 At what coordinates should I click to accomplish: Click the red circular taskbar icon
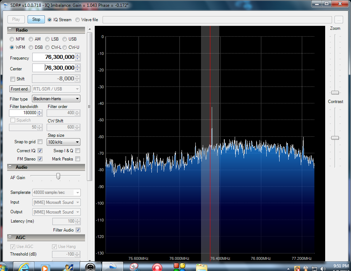click(157, 267)
